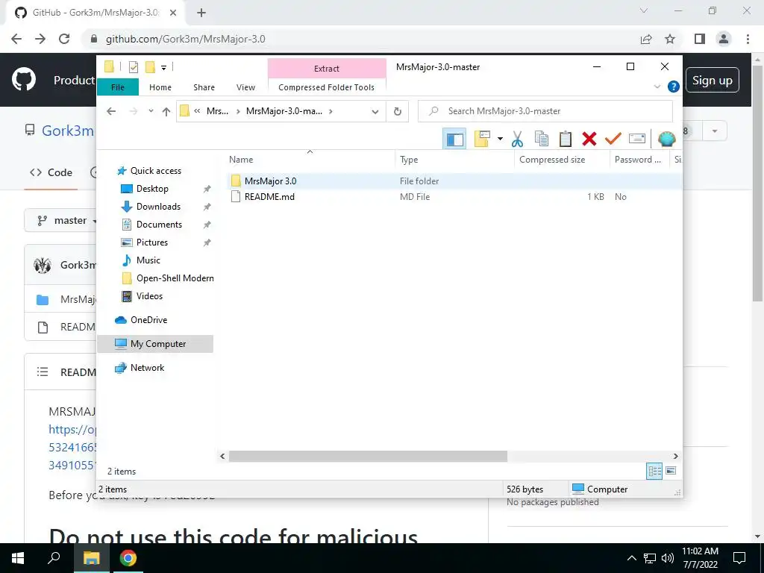Expand chevron after MrsMajor-3.0-ma... breadcrumb
Screen dimensions: 764x573
(x=331, y=111)
